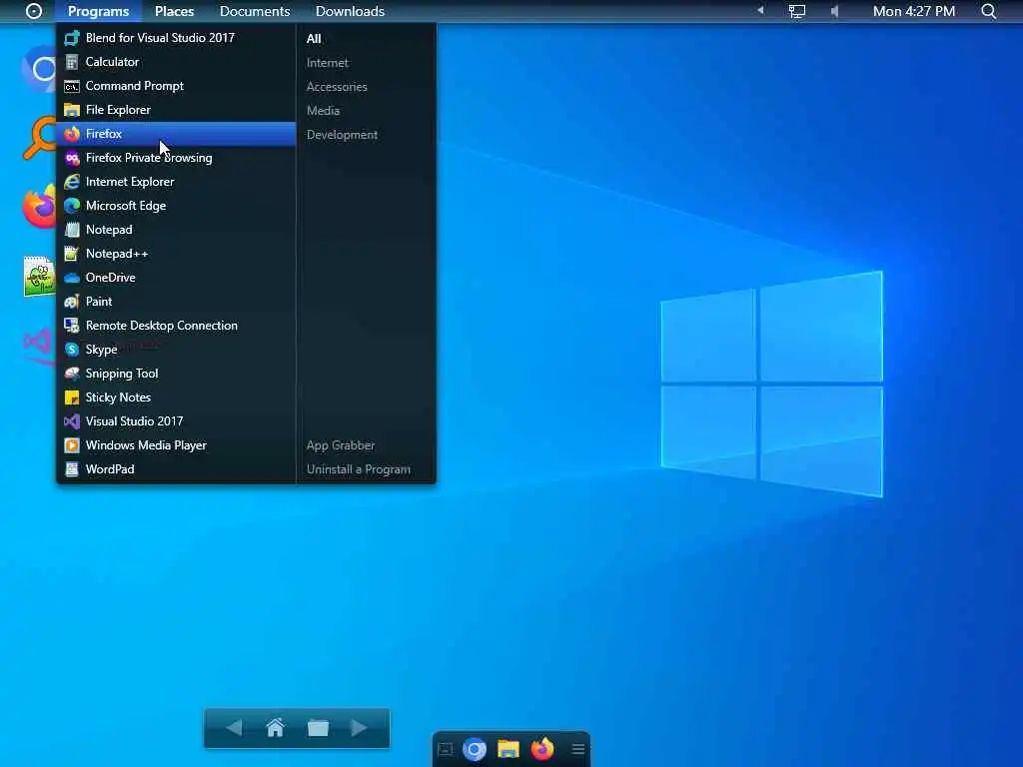Screen dimensions: 1023x767
Task: Launch Firefox from the highlighted menu row
Action: (x=176, y=134)
